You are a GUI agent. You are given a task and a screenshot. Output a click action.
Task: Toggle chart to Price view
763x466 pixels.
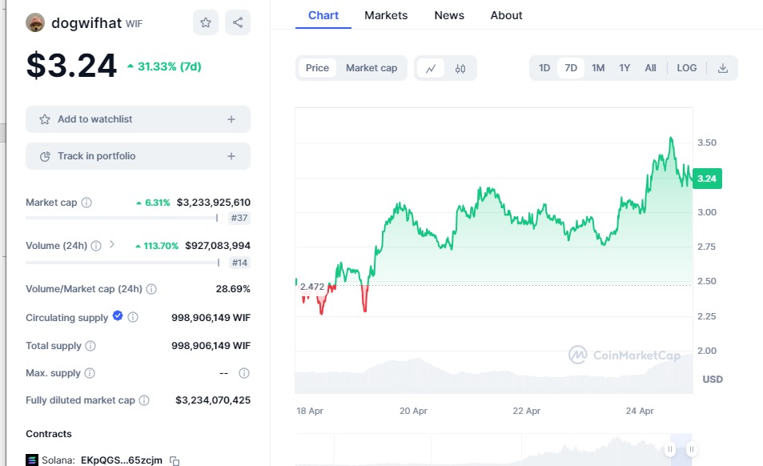[317, 68]
